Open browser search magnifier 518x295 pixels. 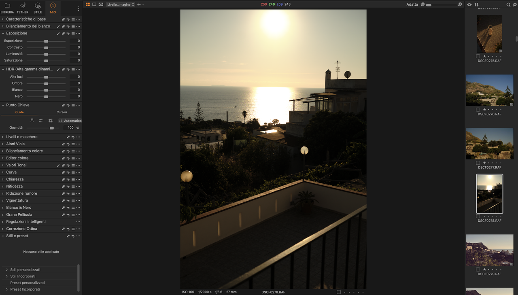click(509, 4)
